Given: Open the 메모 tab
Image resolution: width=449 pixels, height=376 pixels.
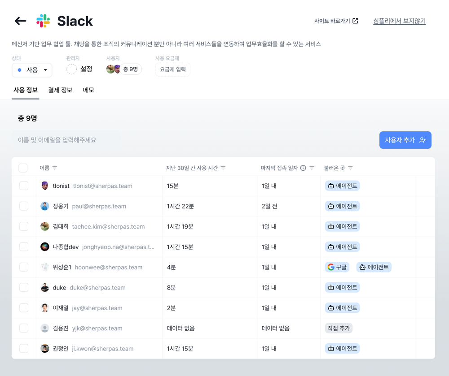Looking at the screenshot, I should [88, 90].
